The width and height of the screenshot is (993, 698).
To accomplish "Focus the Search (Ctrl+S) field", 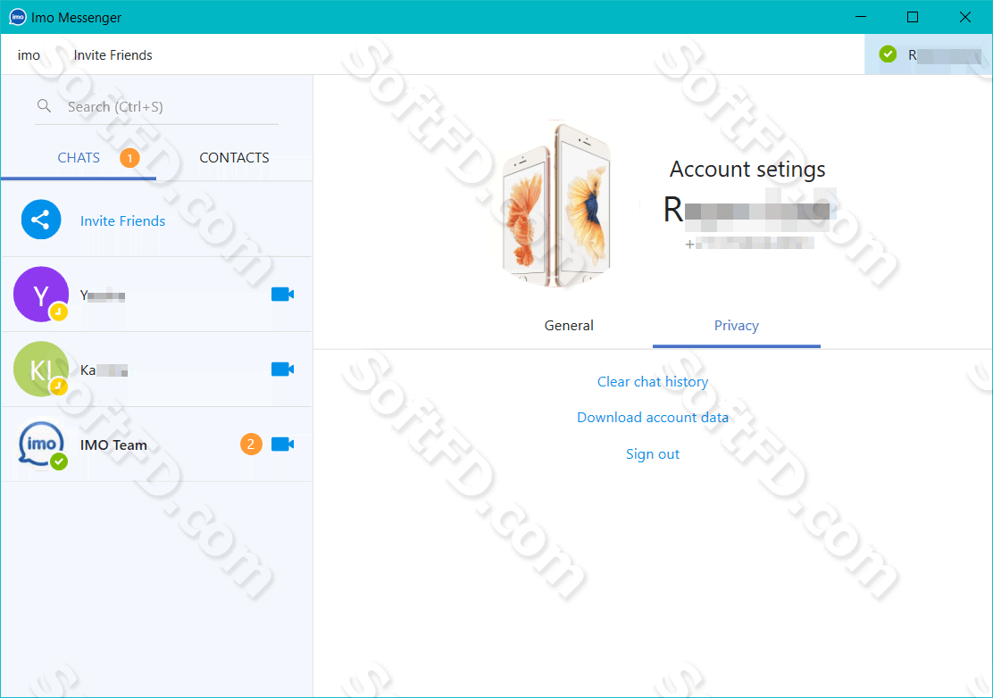I will [x=156, y=106].
